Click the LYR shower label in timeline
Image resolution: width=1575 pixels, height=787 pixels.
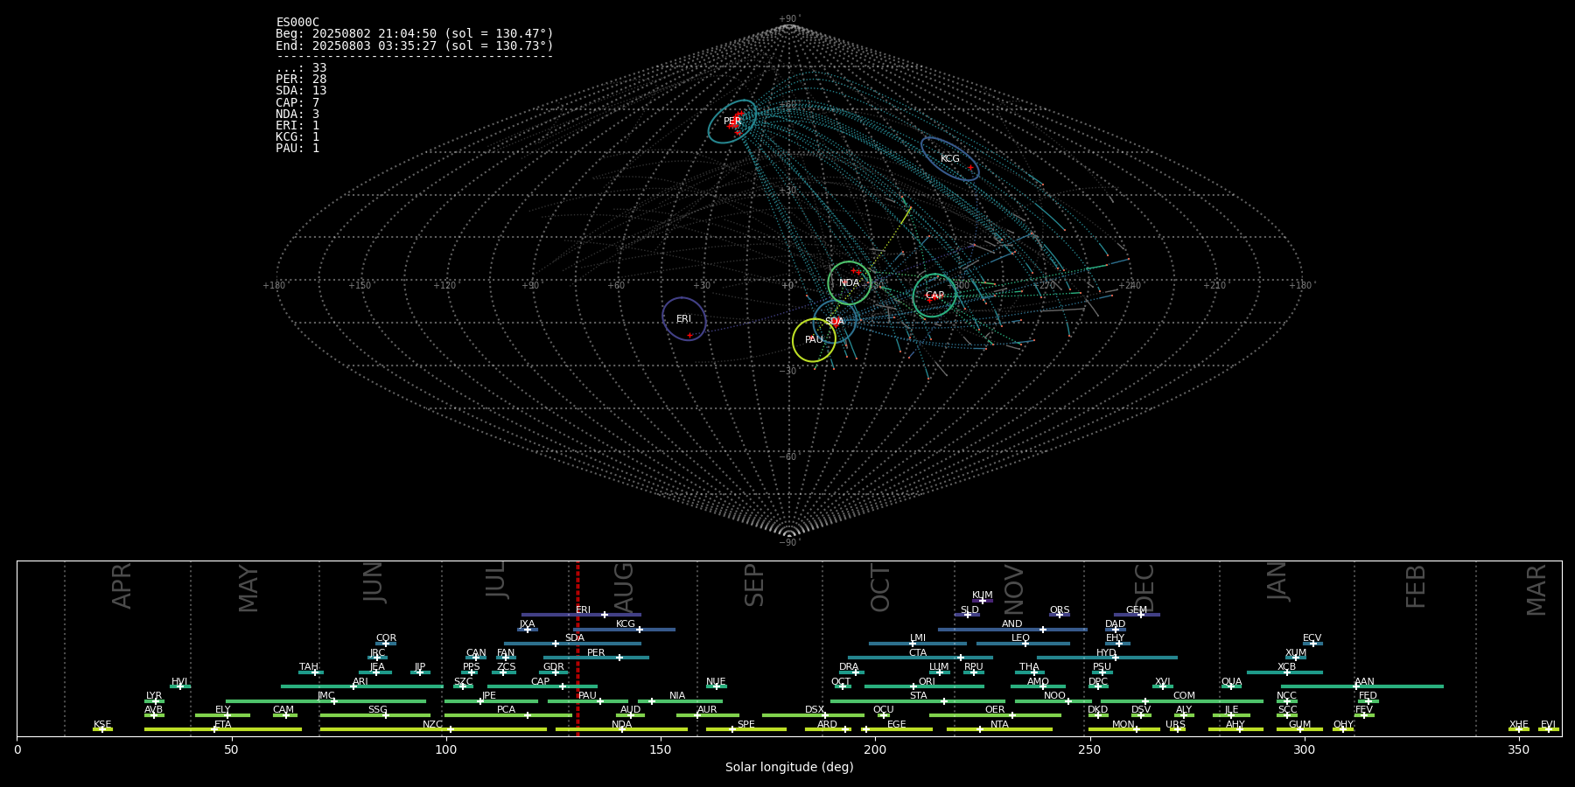click(154, 696)
